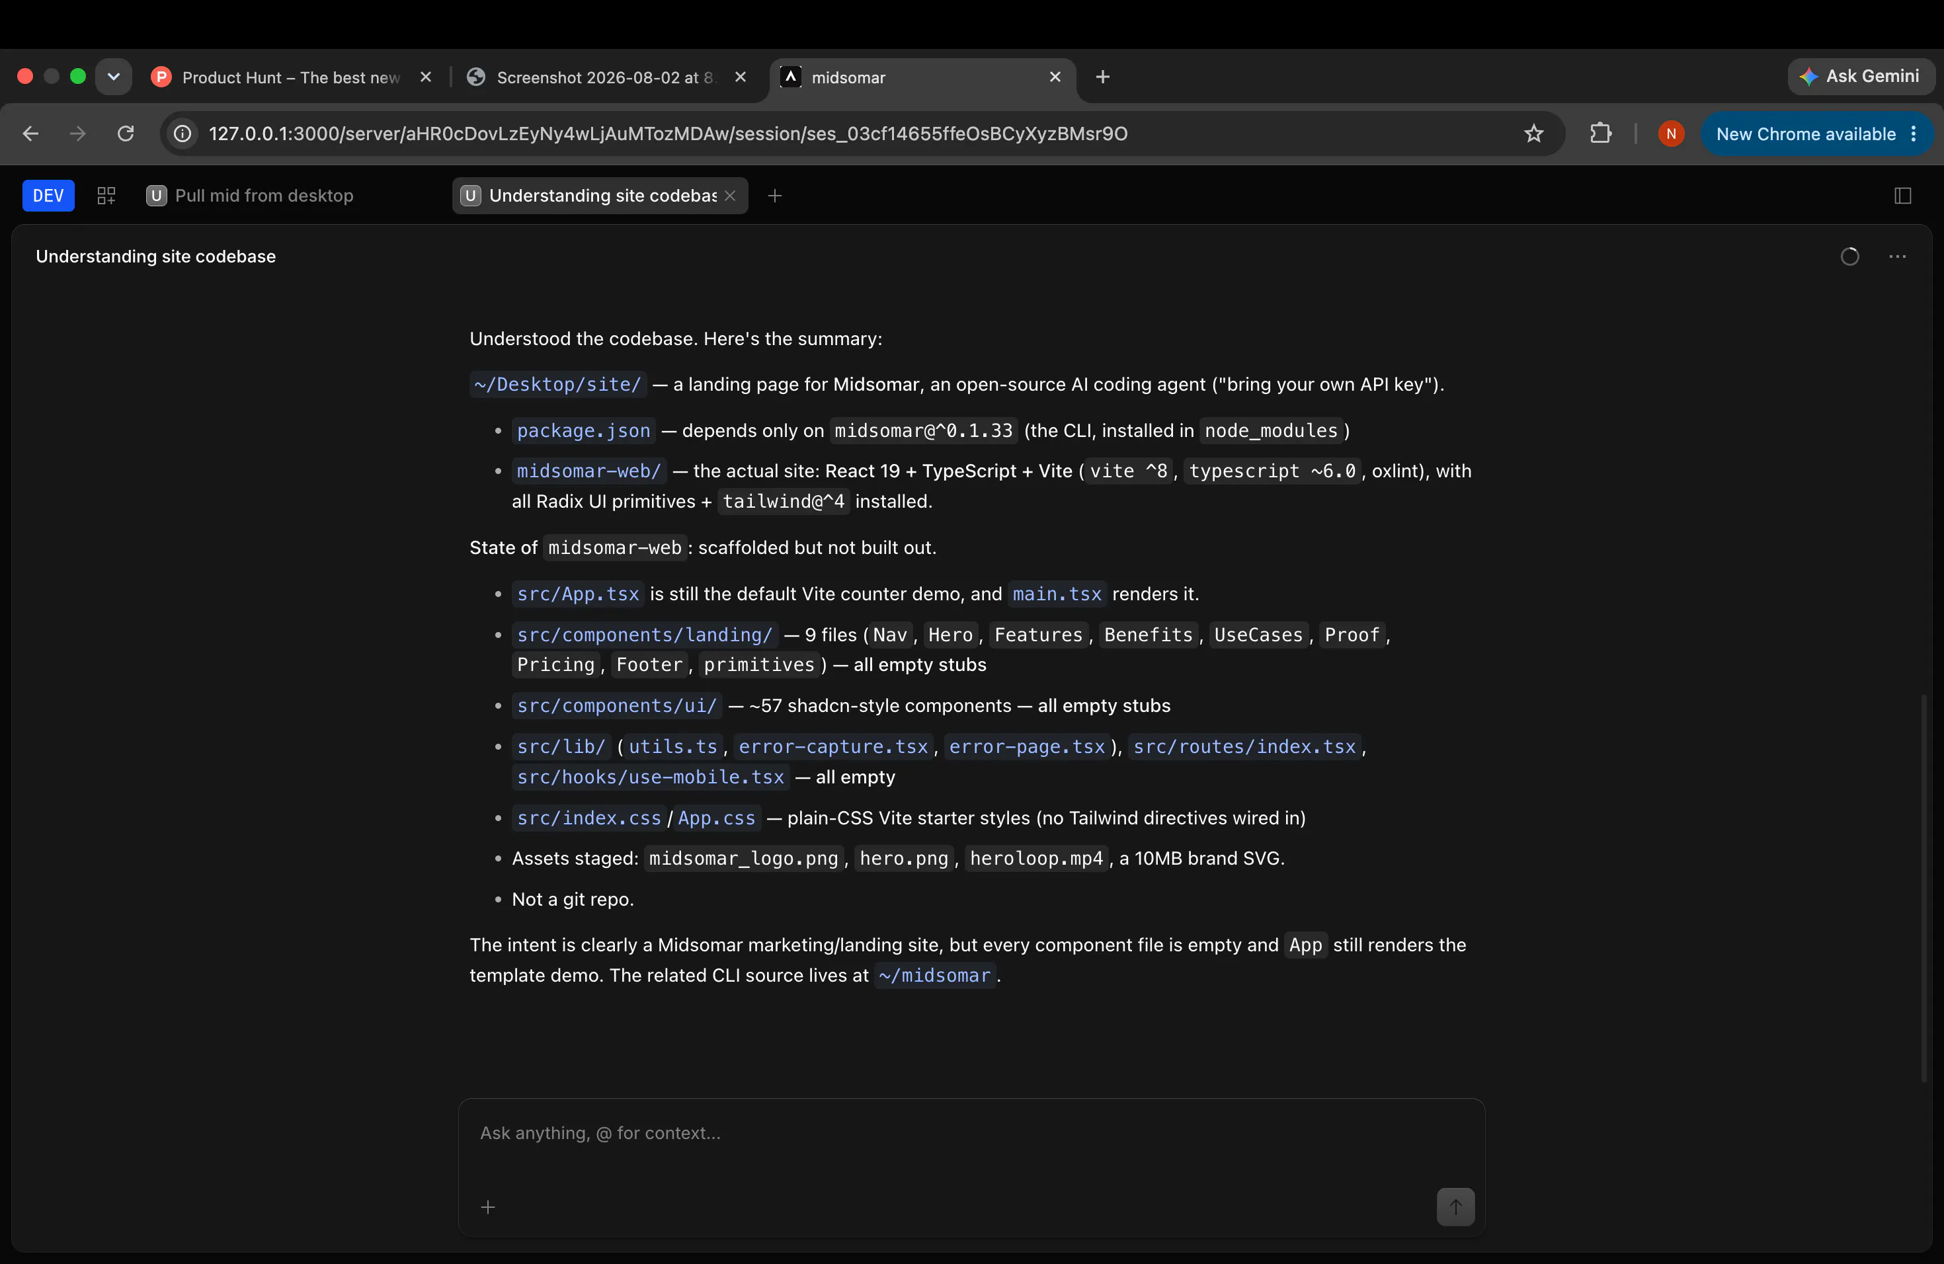Open the src/routes/index.tsx file link
1944x1264 pixels.
click(1245, 746)
